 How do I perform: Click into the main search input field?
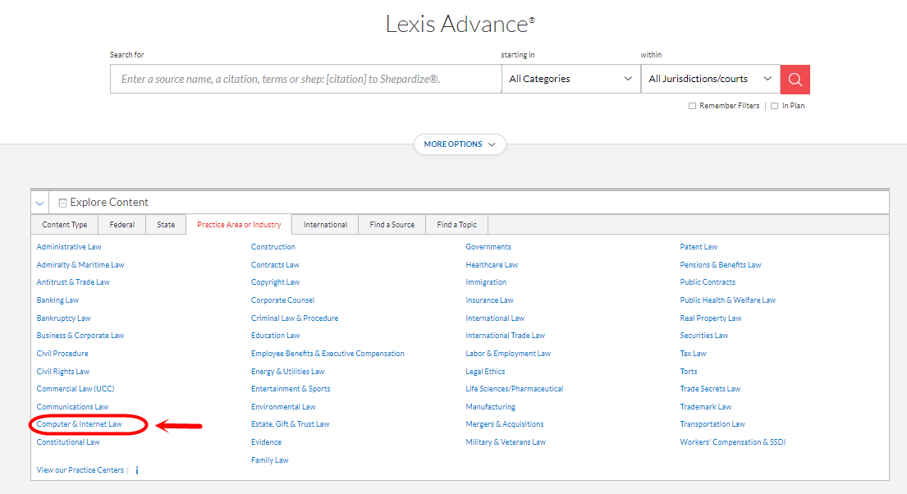coord(305,79)
